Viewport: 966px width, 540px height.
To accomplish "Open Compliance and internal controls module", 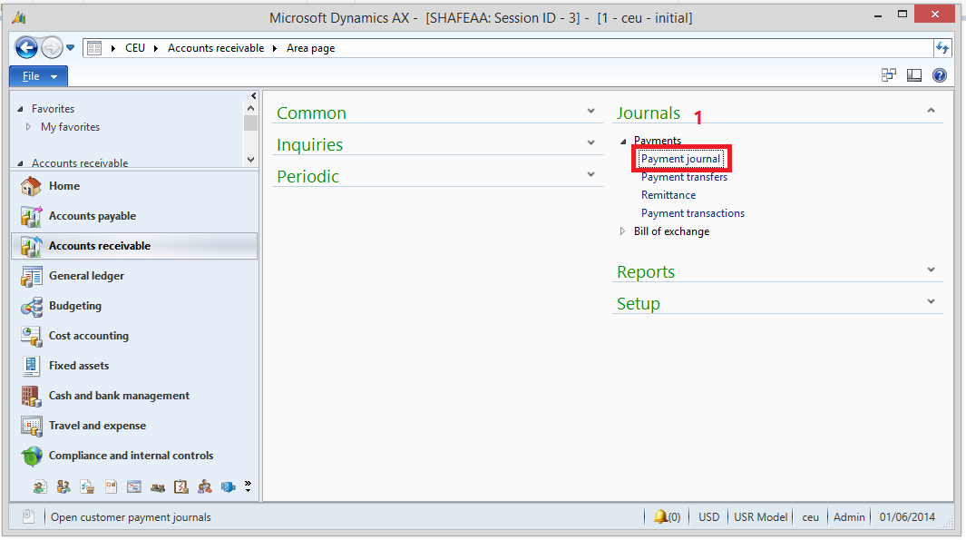I will tap(133, 456).
